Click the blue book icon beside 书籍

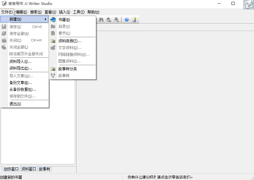(x=53, y=19)
